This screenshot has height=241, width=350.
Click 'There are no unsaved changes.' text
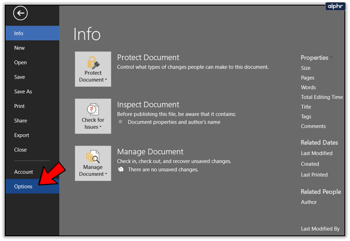coord(163,170)
